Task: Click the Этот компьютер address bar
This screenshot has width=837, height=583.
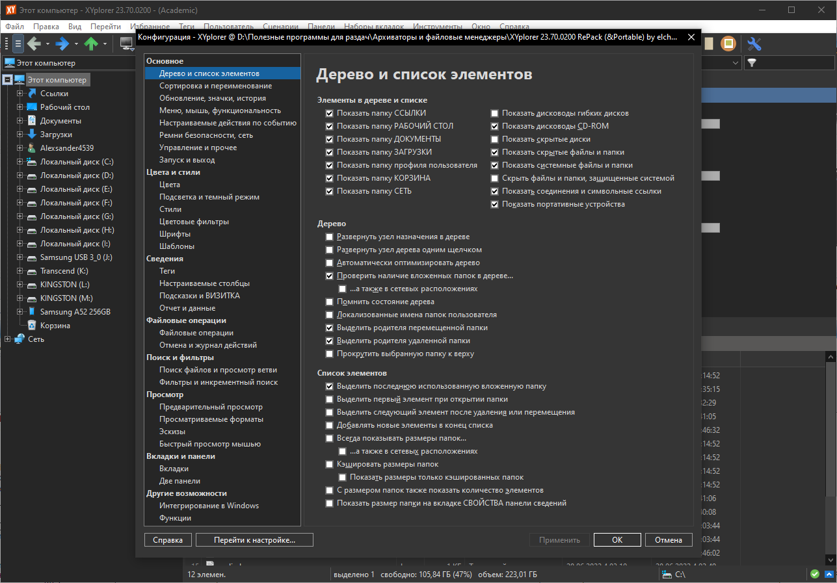Action: 68,63
